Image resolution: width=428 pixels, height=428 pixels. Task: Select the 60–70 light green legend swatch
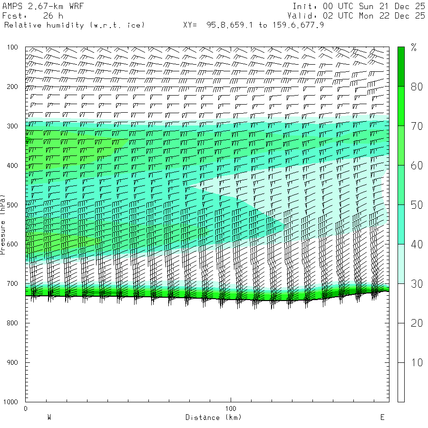(401, 146)
